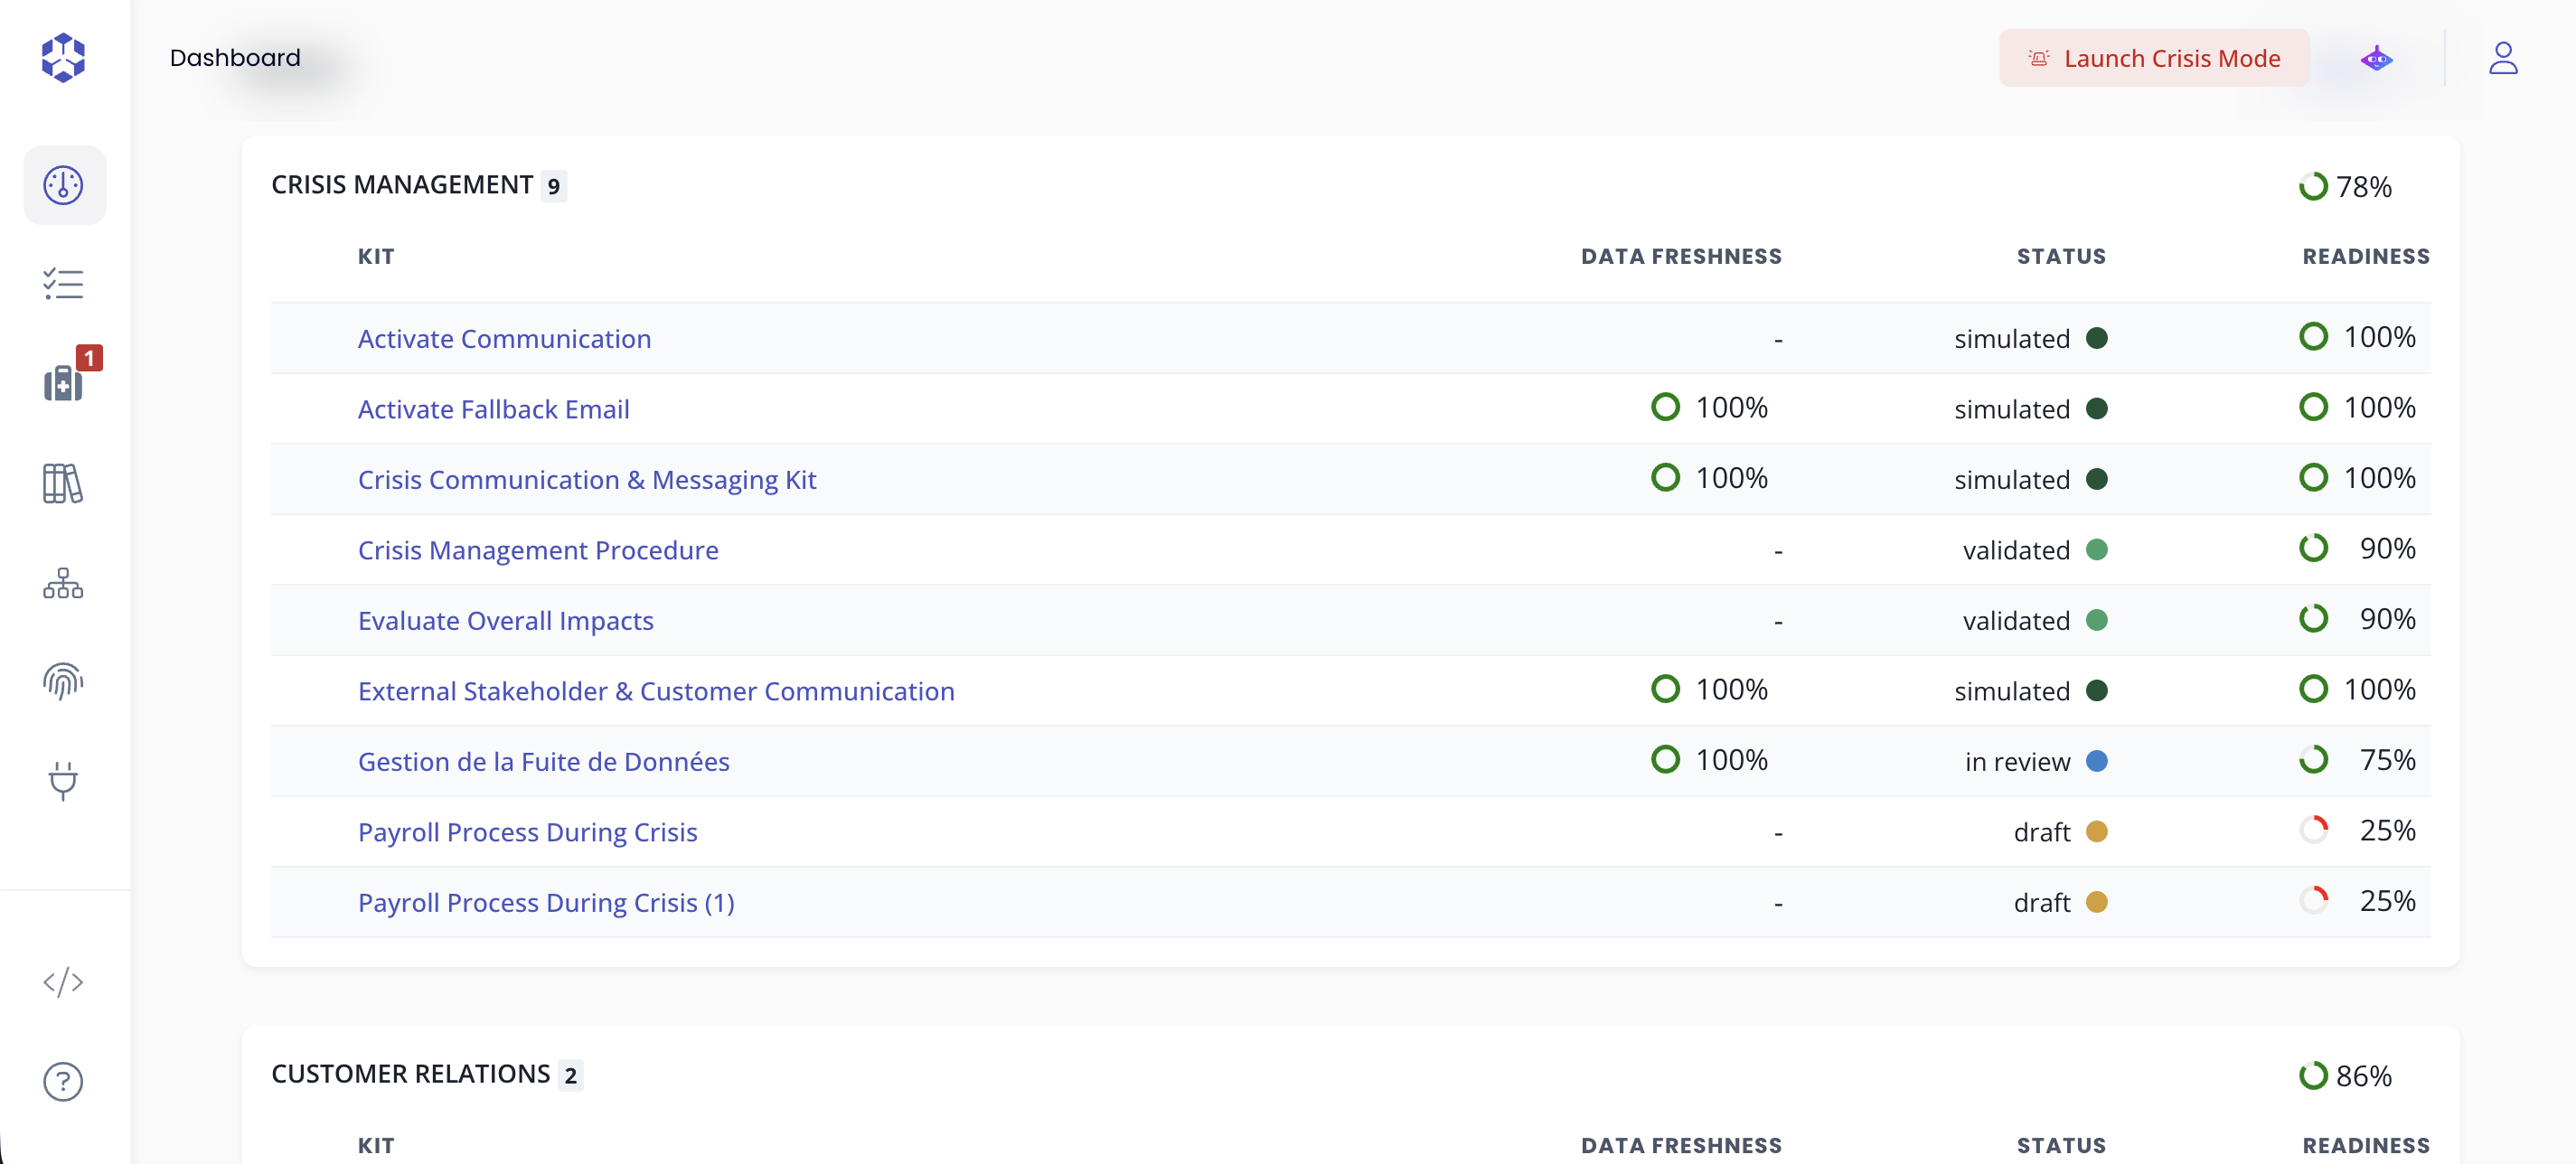Select the organization hierarchy icon
The width and height of the screenshot is (2576, 1164).
(x=63, y=583)
